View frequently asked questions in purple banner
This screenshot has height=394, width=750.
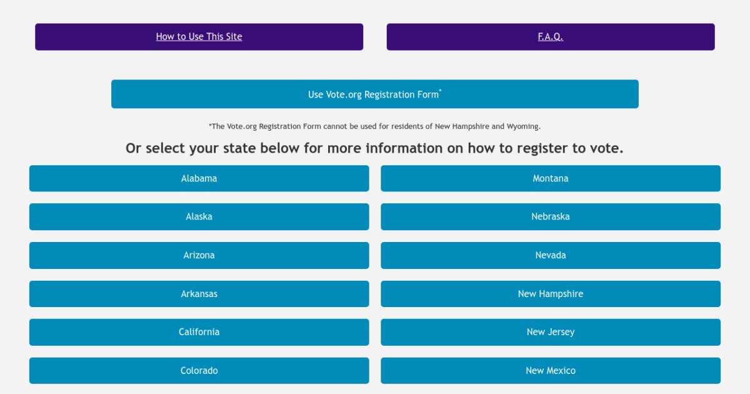pos(550,37)
